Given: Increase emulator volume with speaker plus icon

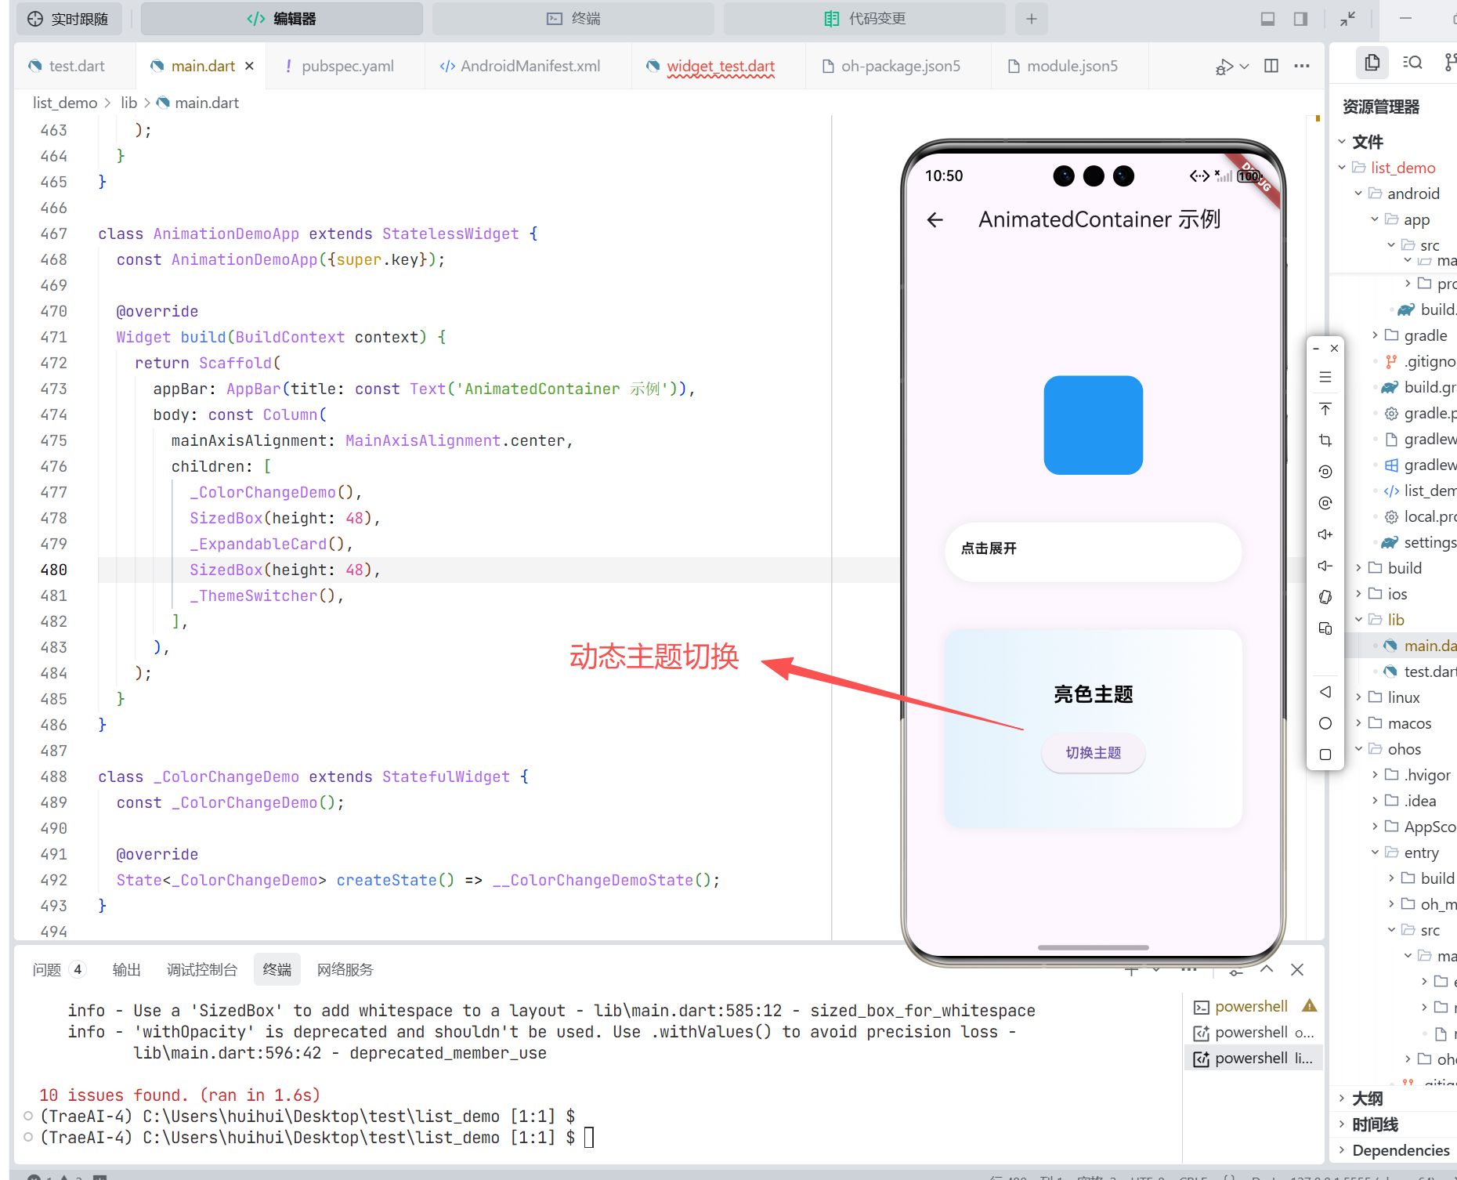Looking at the screenshot, I should [x=1325, y=534].
